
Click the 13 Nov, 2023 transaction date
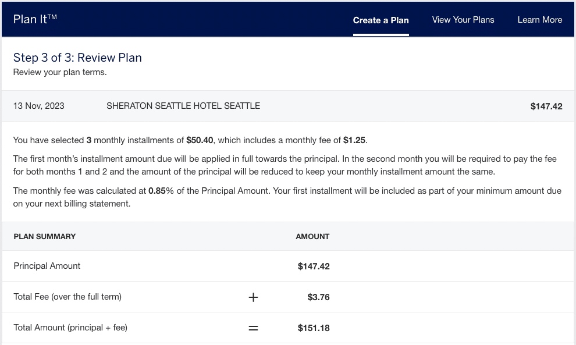(39, 106)
